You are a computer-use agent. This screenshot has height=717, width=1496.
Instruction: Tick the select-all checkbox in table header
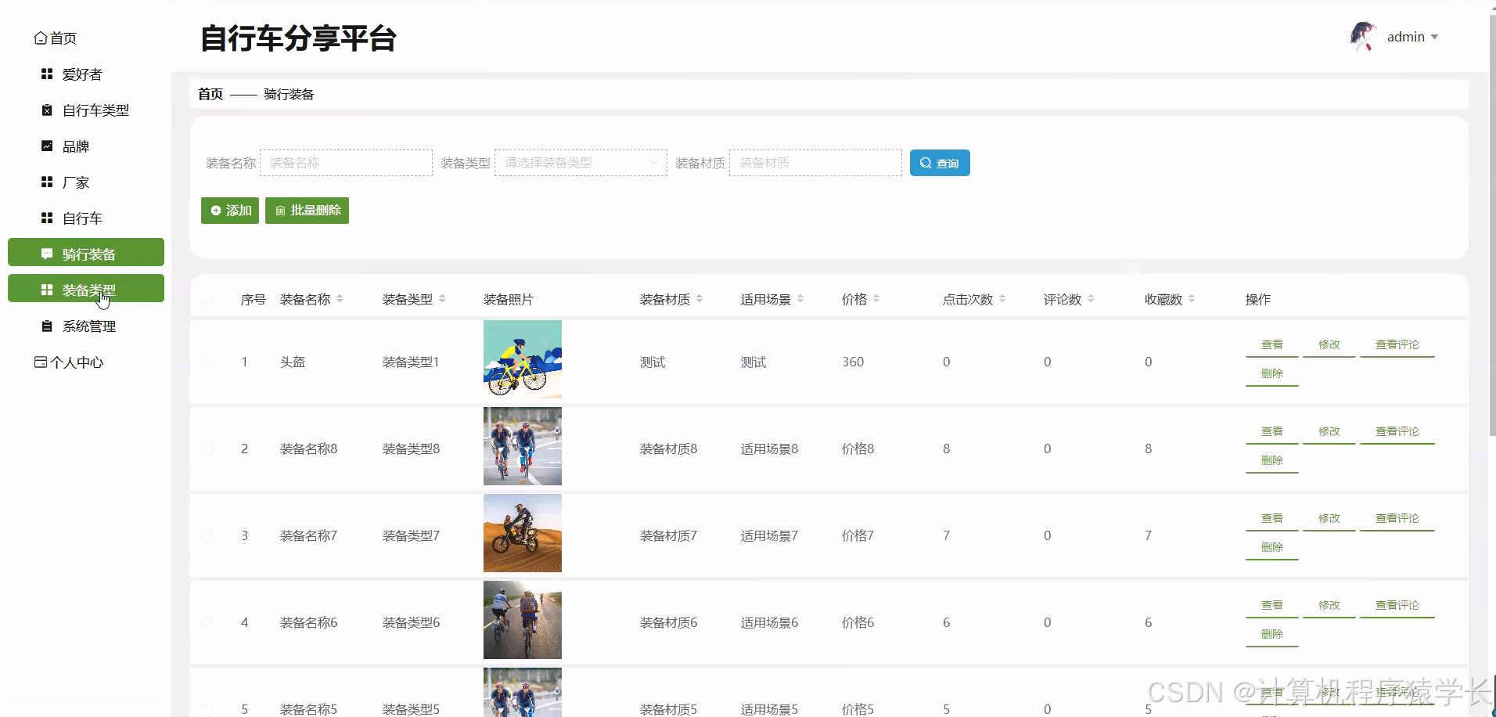click(207, 299)
